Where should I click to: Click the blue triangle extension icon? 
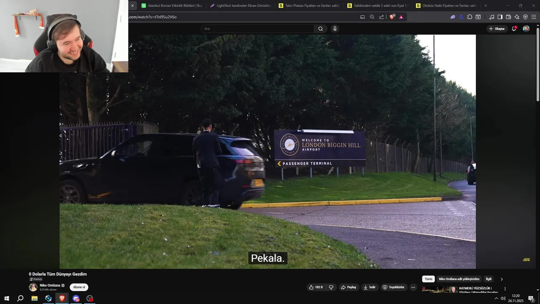[461, 17]
